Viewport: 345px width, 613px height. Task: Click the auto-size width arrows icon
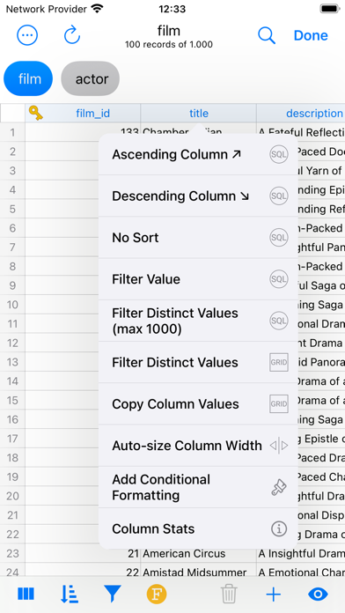(x=279, y=446)
